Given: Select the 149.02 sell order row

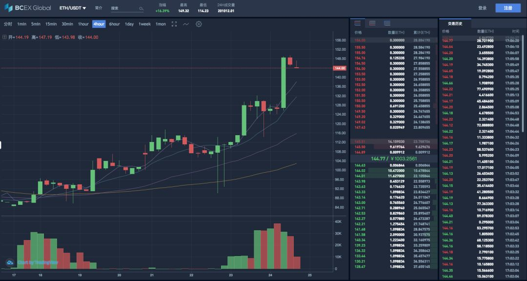Looking at the screenshot, I should point(394,122).
